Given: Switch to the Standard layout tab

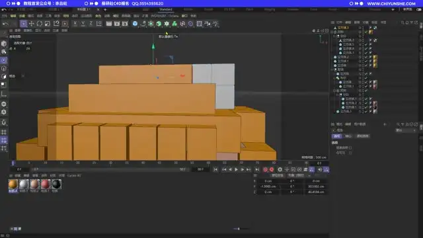Looking at the screenshot, I should pos(166,9).
